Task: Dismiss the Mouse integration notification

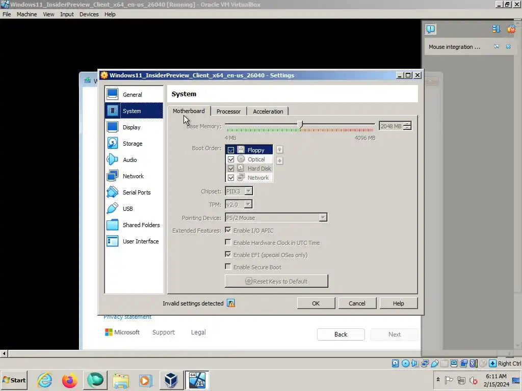Action: coord(508,46)
